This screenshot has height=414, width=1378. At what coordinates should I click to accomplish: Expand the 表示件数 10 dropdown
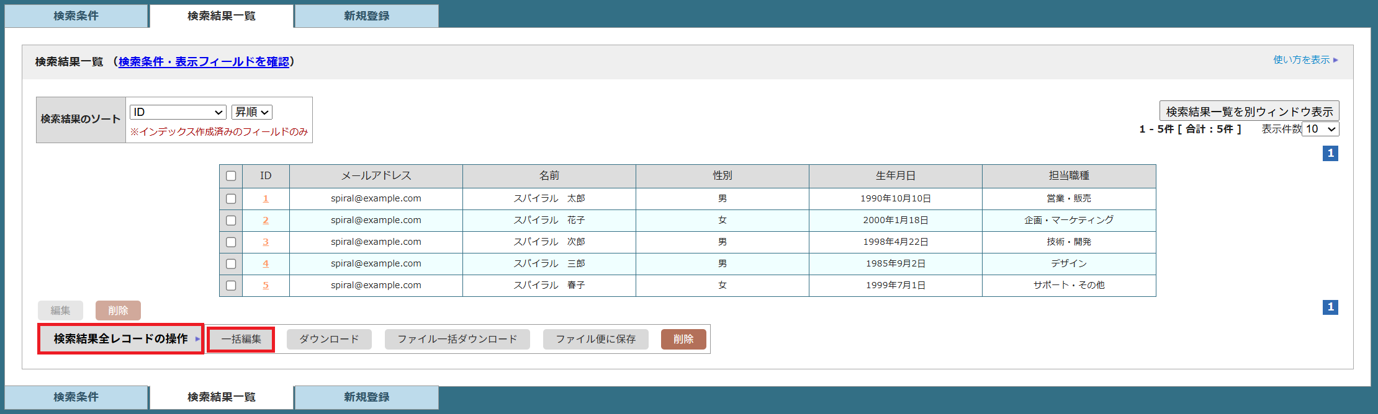click(x=1320, y=129)
